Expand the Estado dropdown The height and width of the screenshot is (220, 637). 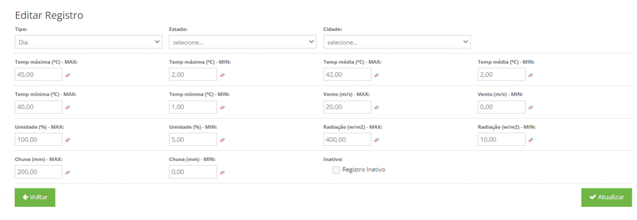click(x=242, y=42)
